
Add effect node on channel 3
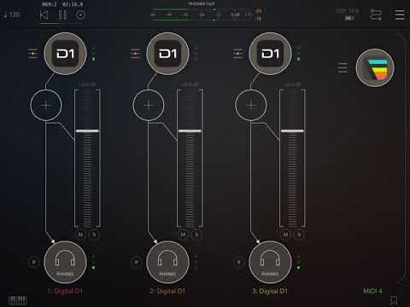point(251,105)
